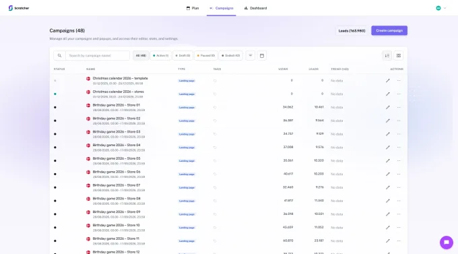The image size is (458, 254).
Task: Click views value 60.870 for Store 11
Action: [x=288, y=241]
